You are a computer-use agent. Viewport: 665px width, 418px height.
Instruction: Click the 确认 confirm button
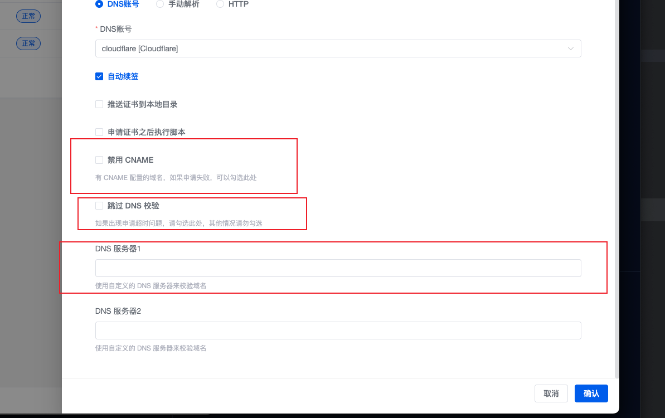tap(591, 394)
